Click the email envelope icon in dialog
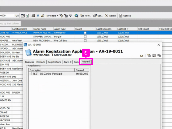172x129 pixels. [142, 56]
